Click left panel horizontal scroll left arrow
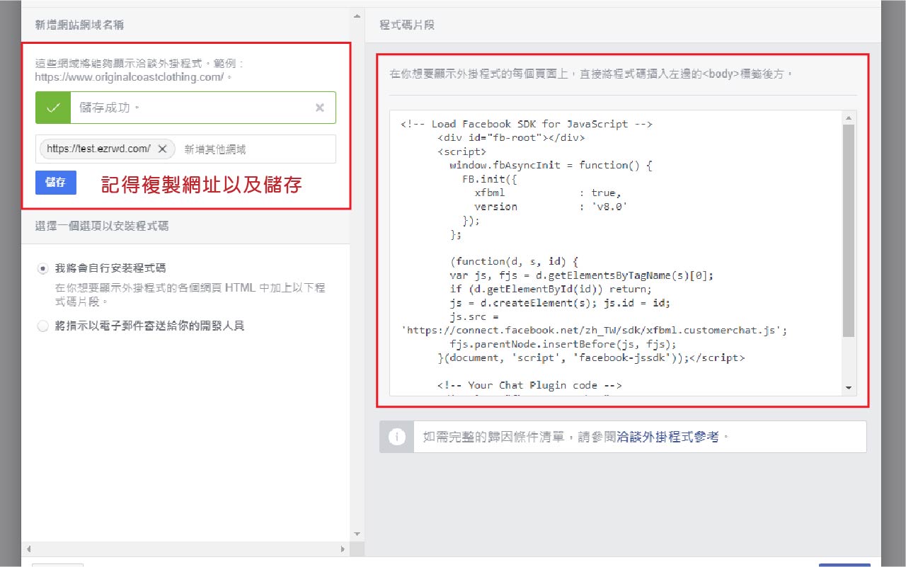The image size is (906, 567). (29, 549)
